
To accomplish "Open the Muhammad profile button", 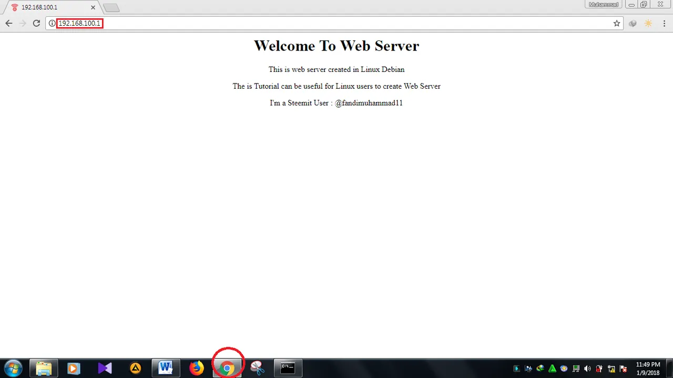I will (603, 4).
